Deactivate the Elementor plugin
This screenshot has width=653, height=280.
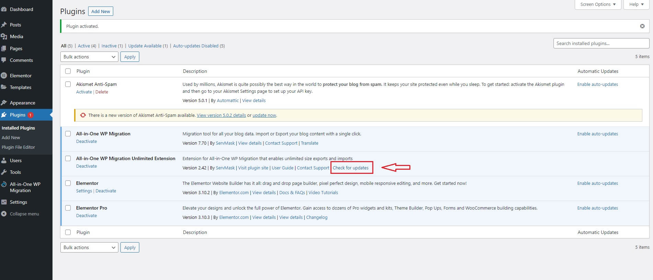(x=106, y=191)
